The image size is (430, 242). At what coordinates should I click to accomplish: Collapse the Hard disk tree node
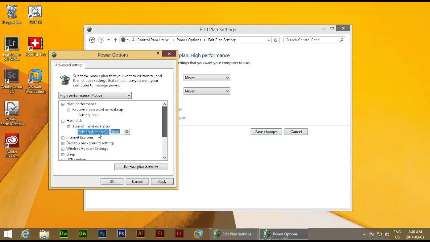63,121
